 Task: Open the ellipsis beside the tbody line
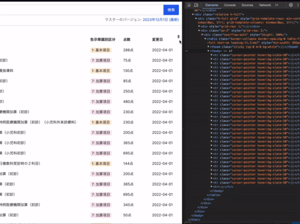pyautogui.click(x=186, y=51)
